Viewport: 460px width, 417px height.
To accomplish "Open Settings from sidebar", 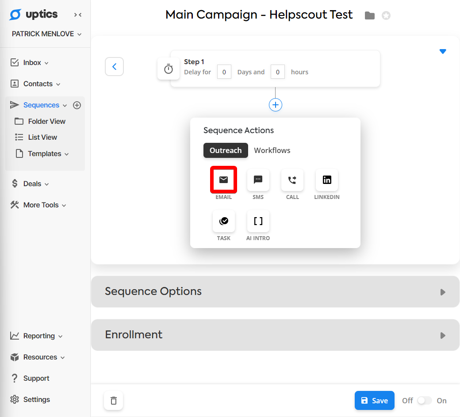I will [30, 399].
